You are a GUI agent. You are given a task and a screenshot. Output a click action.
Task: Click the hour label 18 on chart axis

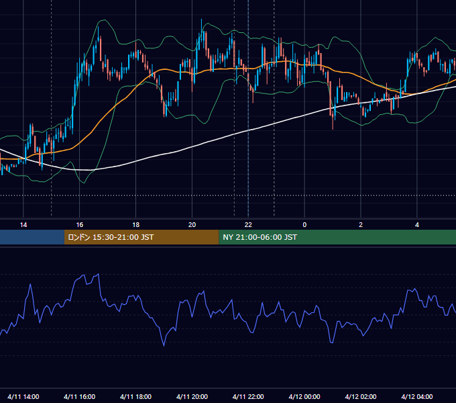click(136, 225)
